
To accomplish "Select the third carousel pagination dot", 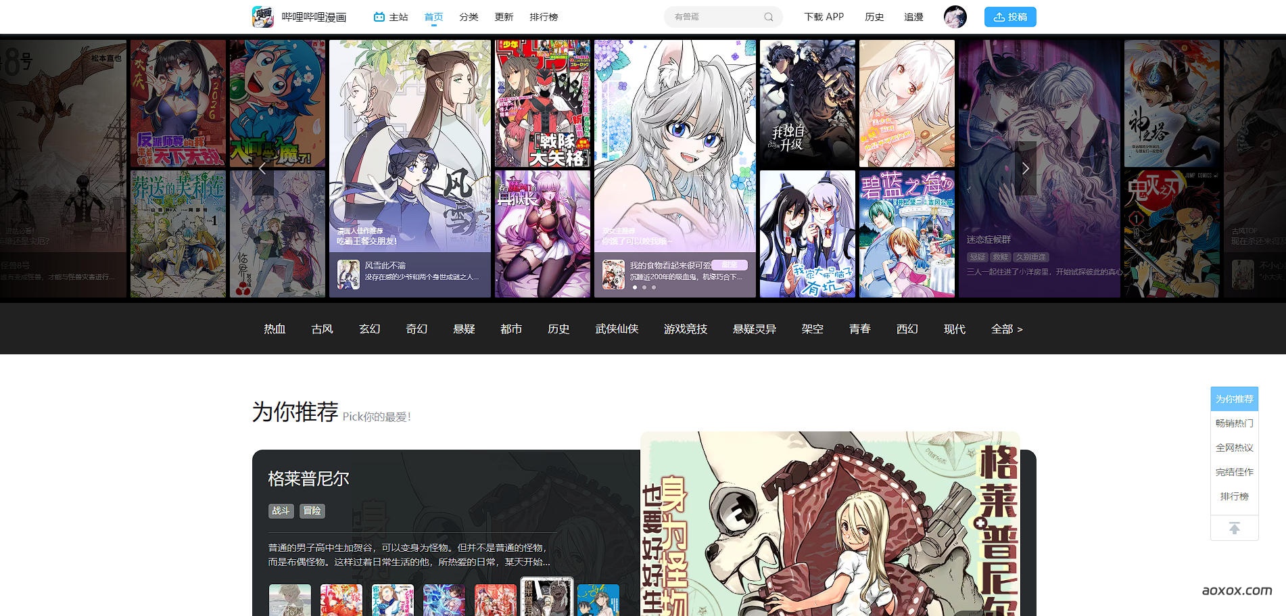I will tap(654, 287).
